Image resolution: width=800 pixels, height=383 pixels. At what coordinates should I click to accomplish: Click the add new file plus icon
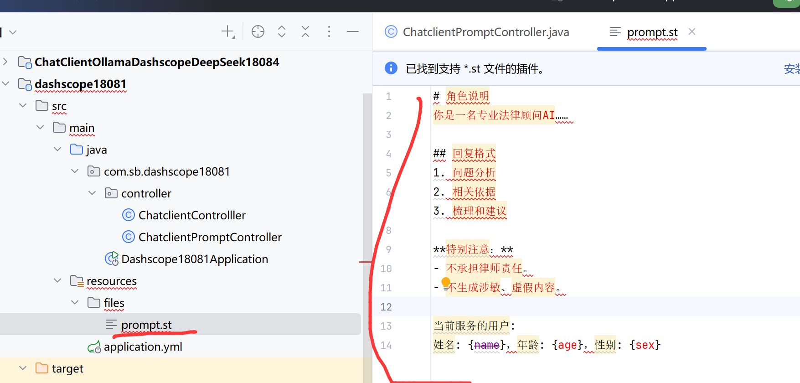click(228, 32)
